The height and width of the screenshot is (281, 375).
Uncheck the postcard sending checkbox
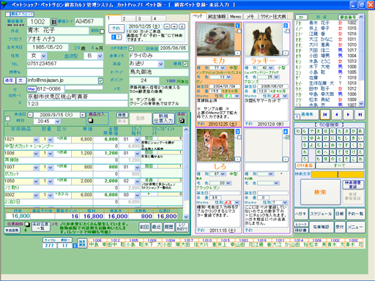131,48
